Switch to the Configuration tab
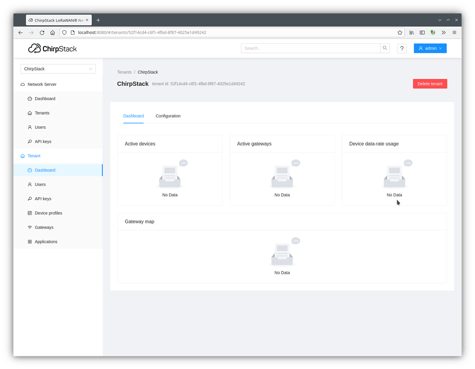 click(168, 116)
